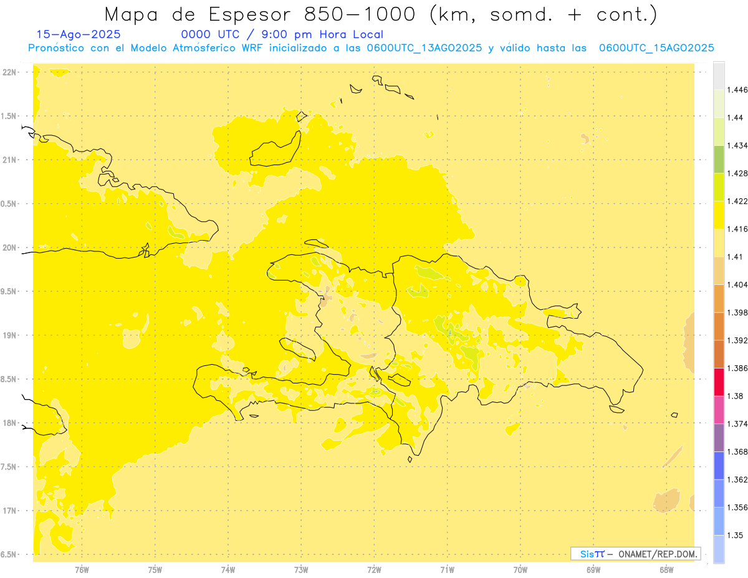Click the purple legend swatch between 1.374 and 1.368
The image size is (748, 578).
pos(718,437)
